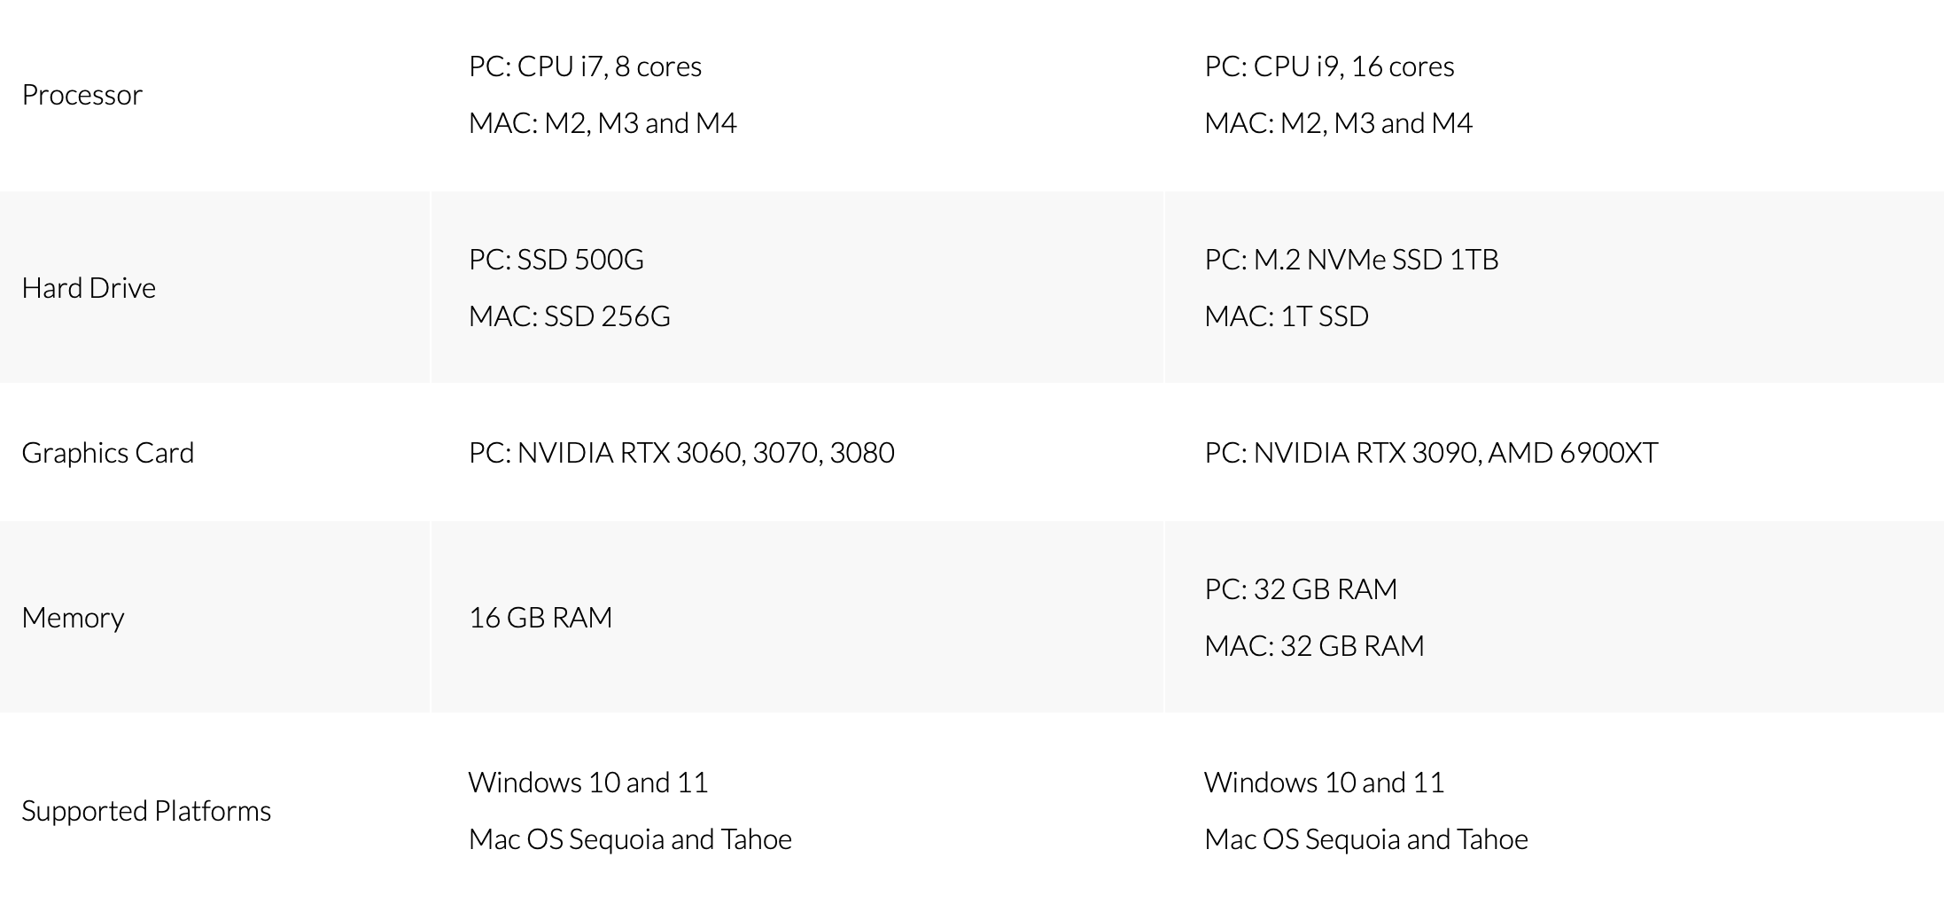Click the Memory row label
Viewport: 1944px width, 904px height.
tap(73, 618)
